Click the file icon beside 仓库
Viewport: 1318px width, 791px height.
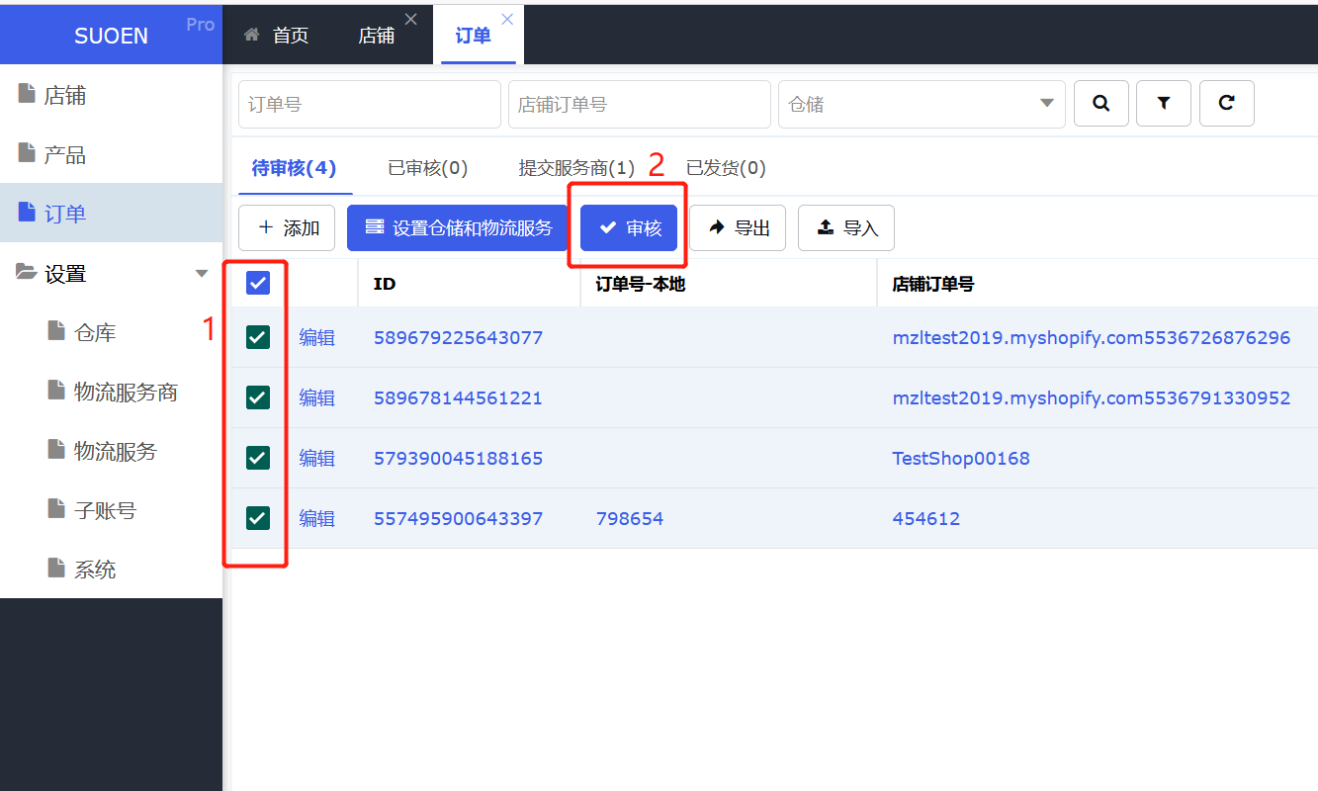(56, 331)
